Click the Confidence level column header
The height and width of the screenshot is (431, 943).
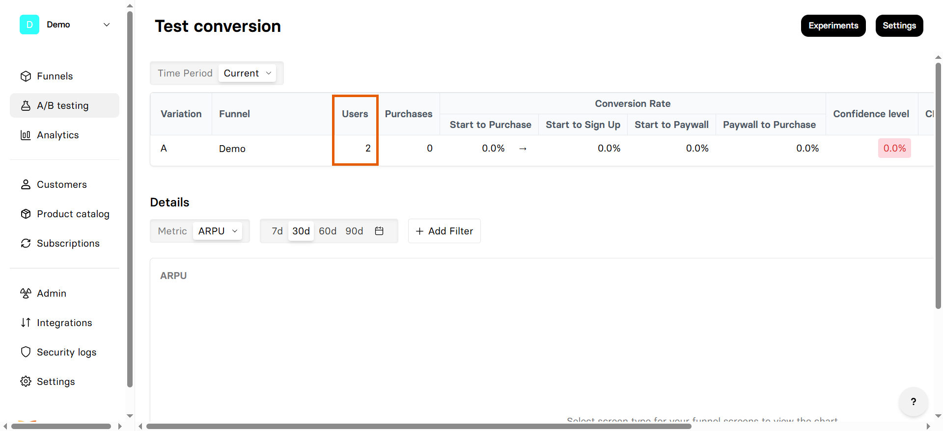click(871, 114)
